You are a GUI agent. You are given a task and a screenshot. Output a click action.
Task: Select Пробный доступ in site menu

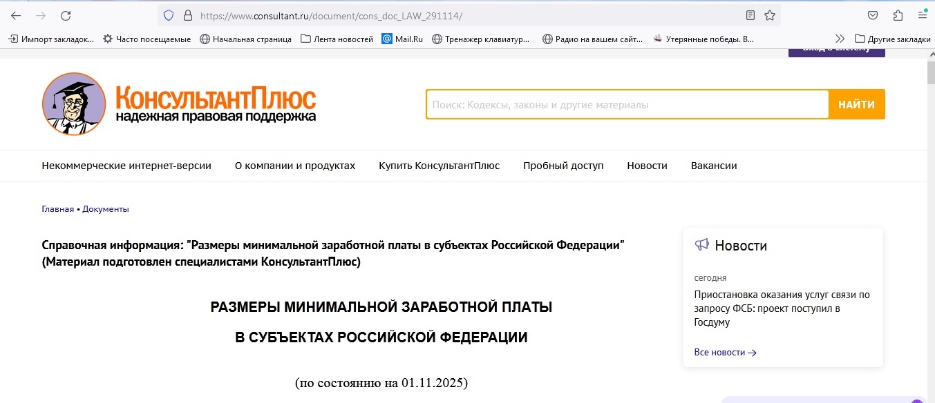click(563, 166)
